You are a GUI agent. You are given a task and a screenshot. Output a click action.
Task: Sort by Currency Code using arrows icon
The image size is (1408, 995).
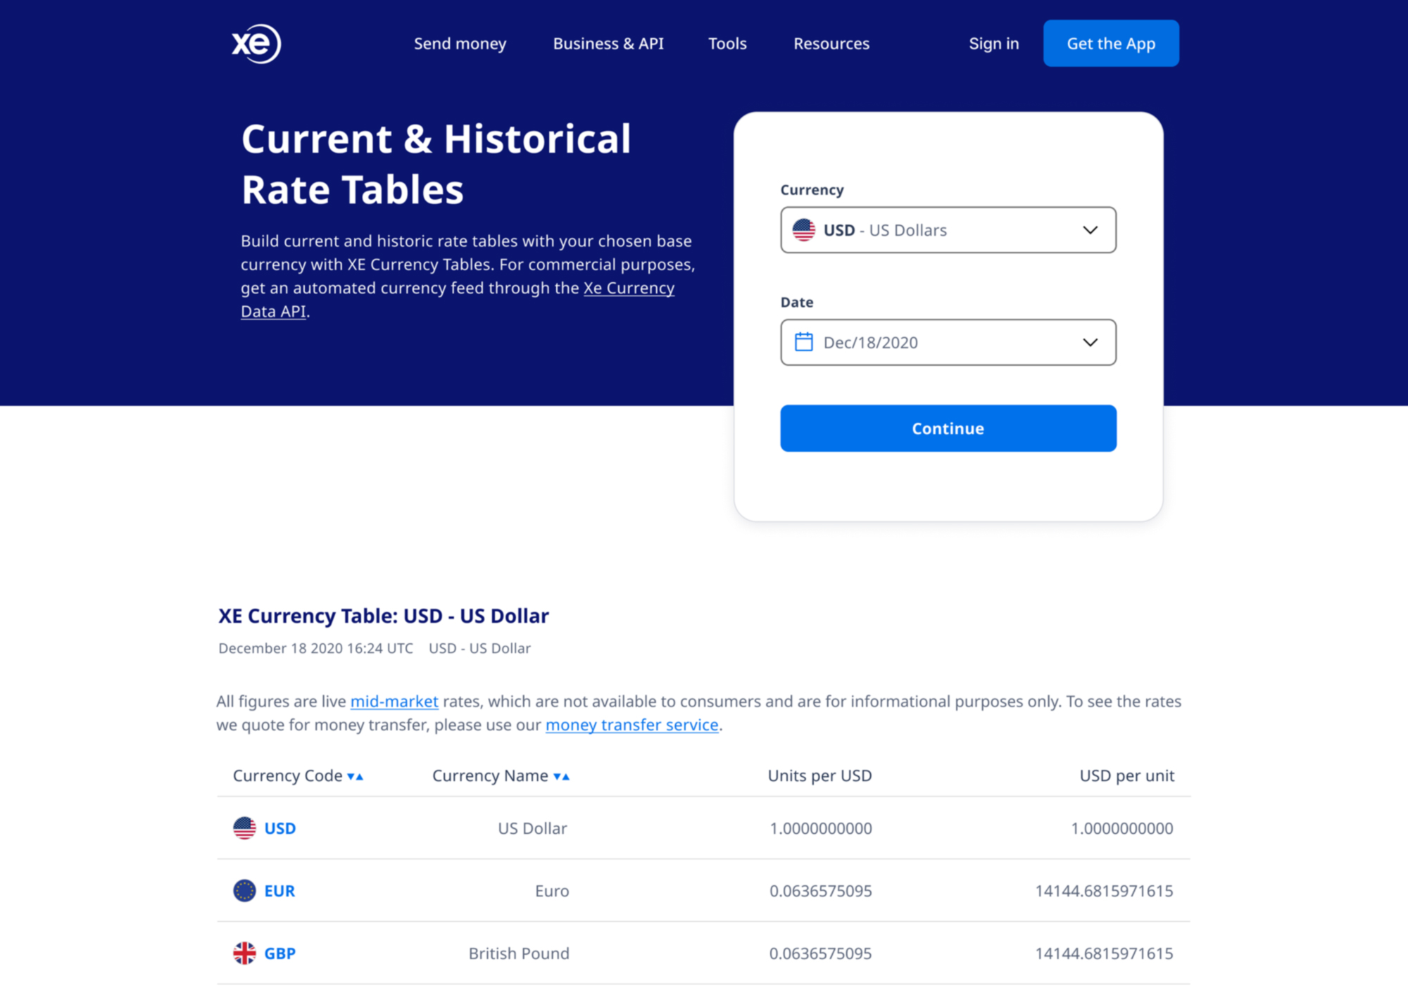[356, 776]
